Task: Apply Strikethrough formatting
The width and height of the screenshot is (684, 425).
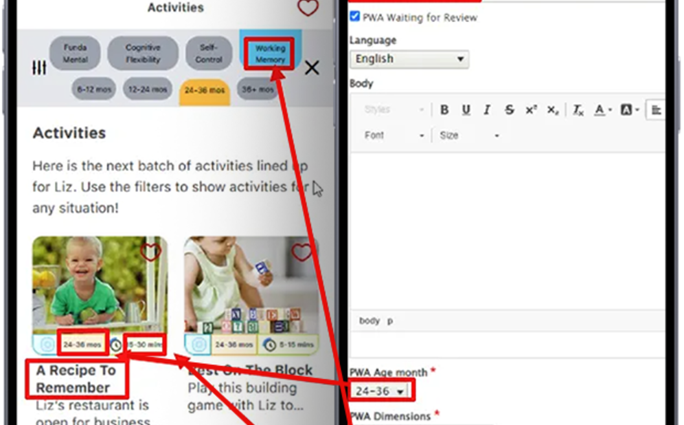Action: 509,110
